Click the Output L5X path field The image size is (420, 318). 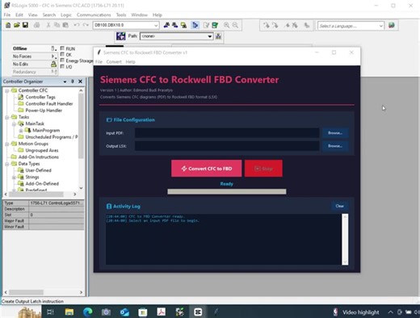click(227, 146)
